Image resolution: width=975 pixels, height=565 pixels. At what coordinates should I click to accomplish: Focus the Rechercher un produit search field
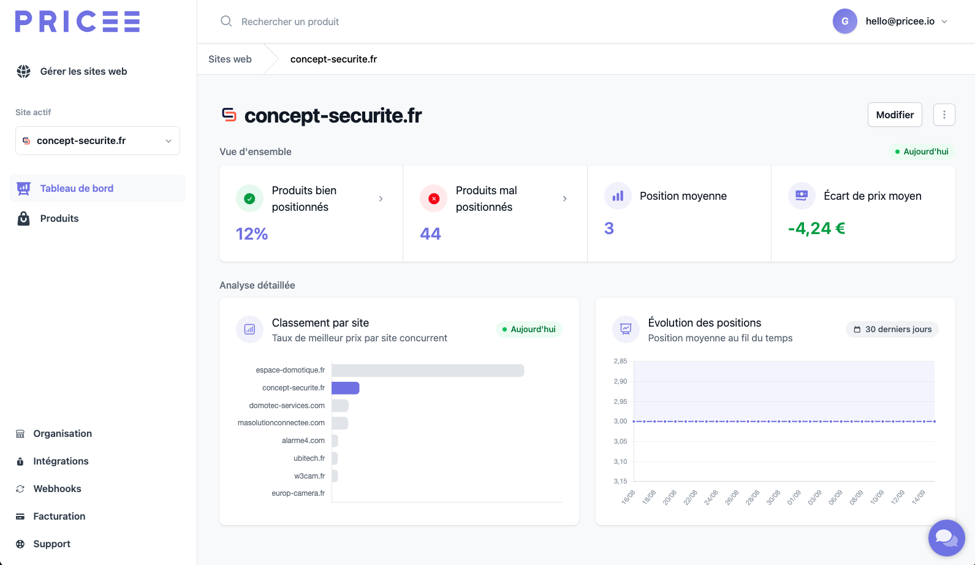290,21
